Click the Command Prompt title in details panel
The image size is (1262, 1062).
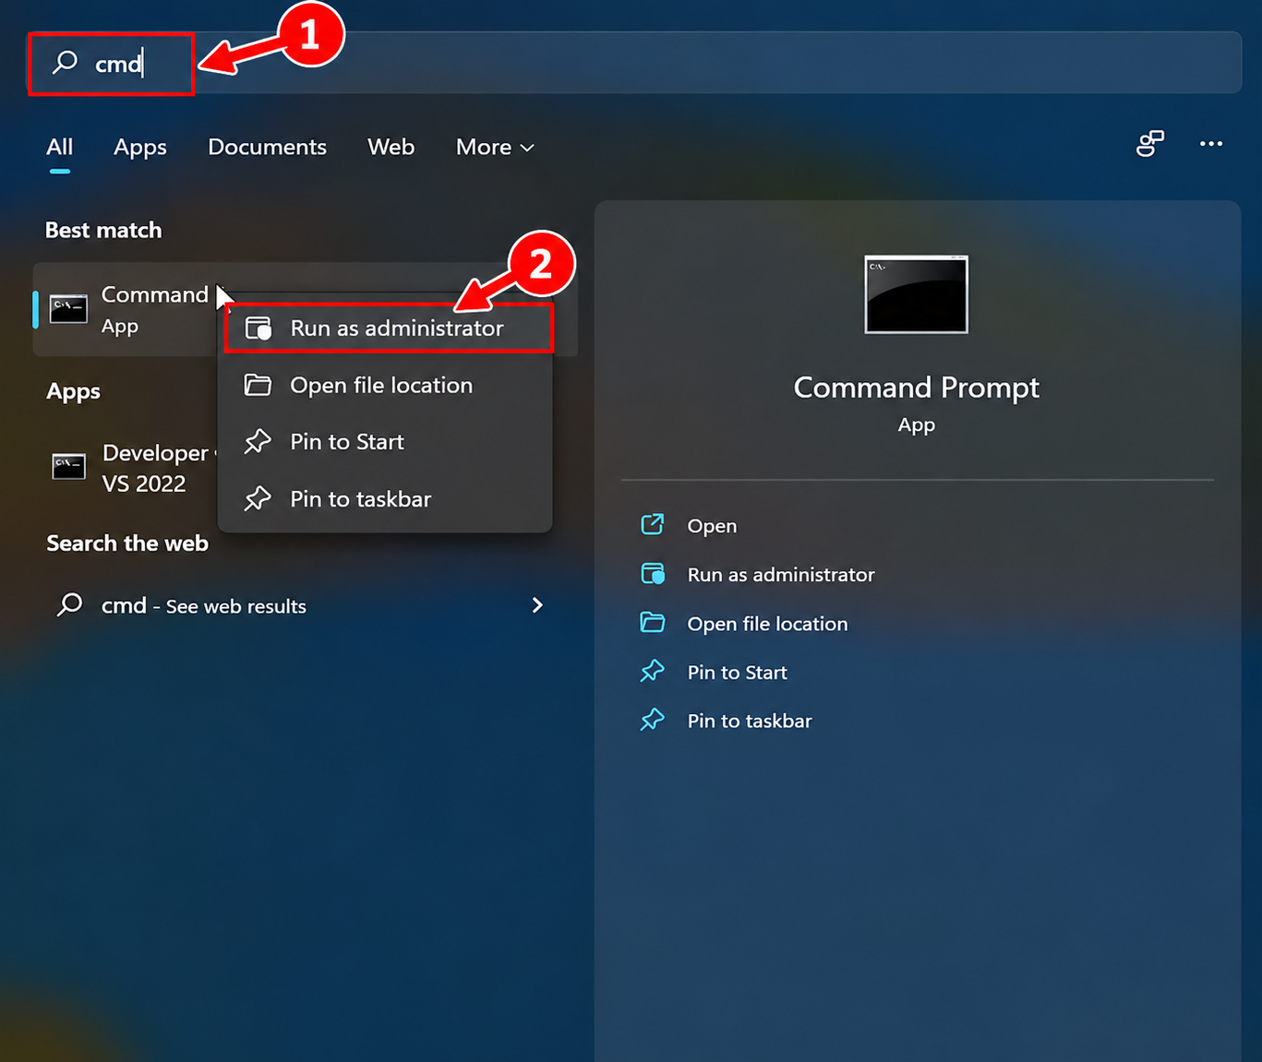pos(917,388)
